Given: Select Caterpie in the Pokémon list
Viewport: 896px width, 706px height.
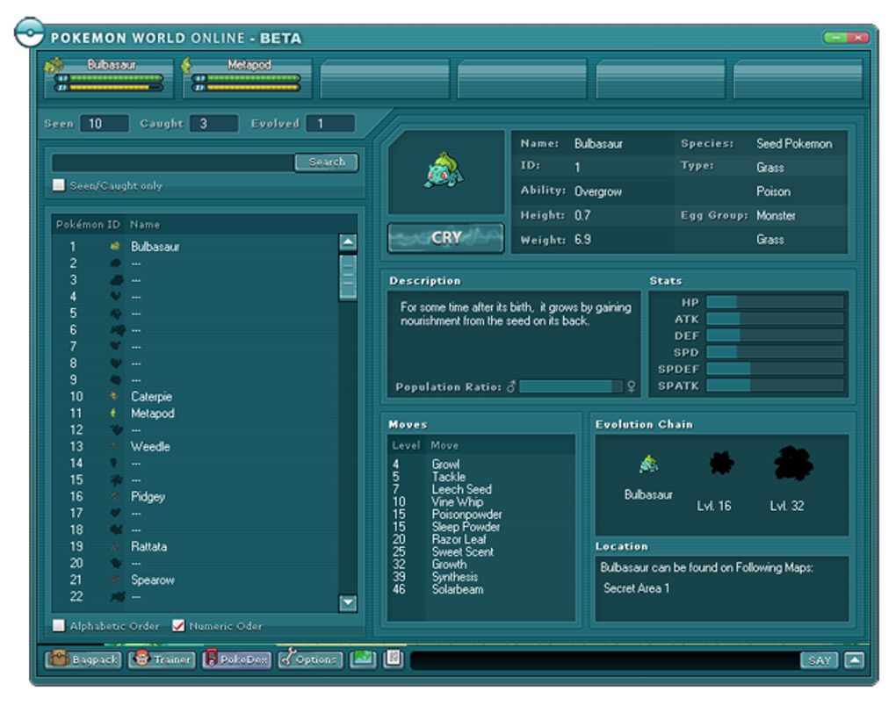Looking at the screenshot, I should [194, 396].
